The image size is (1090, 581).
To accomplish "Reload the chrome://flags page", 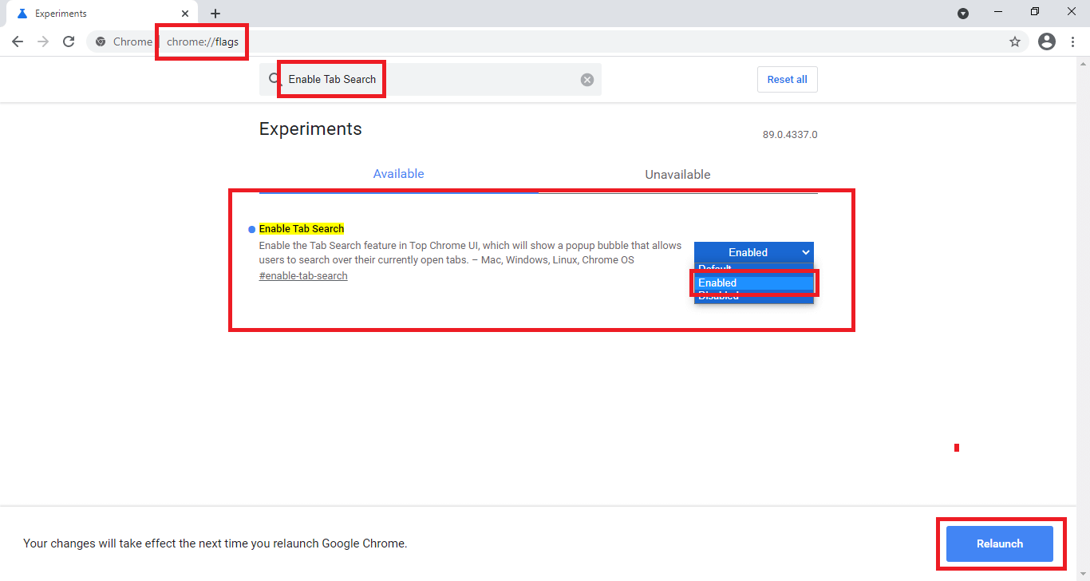I will pyautogui.click(x=69, y=42).
